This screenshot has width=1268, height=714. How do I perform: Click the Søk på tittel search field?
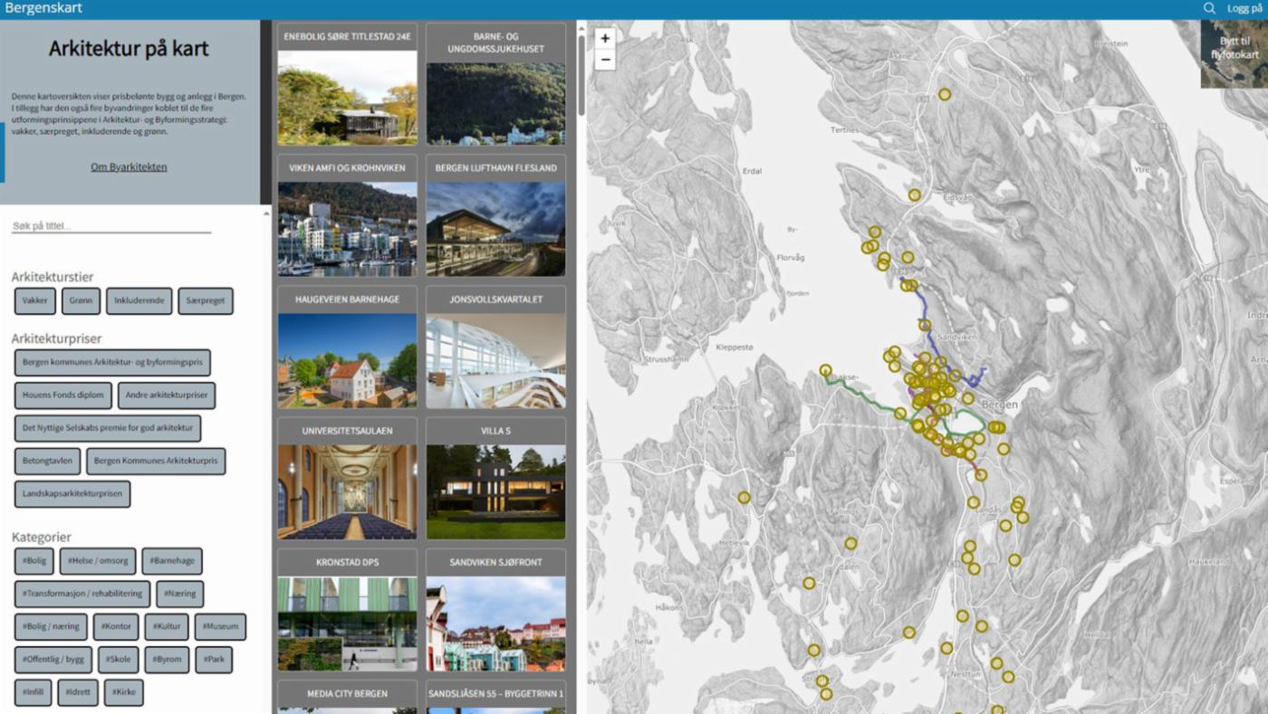110,226
